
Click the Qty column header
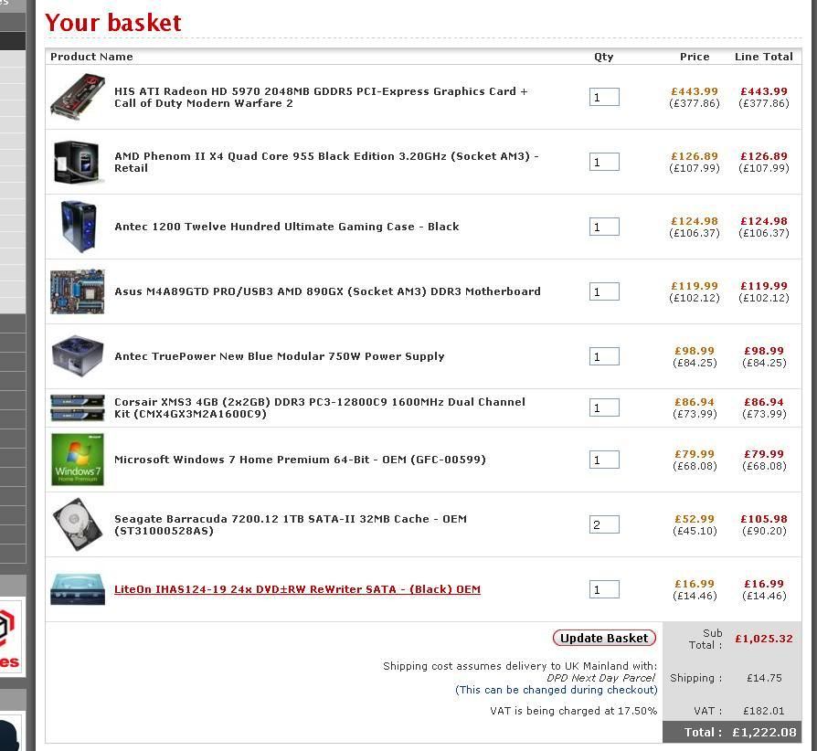click(604, 57)
